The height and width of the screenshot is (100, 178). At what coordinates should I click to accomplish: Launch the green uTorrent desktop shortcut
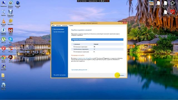coord(4,40)
